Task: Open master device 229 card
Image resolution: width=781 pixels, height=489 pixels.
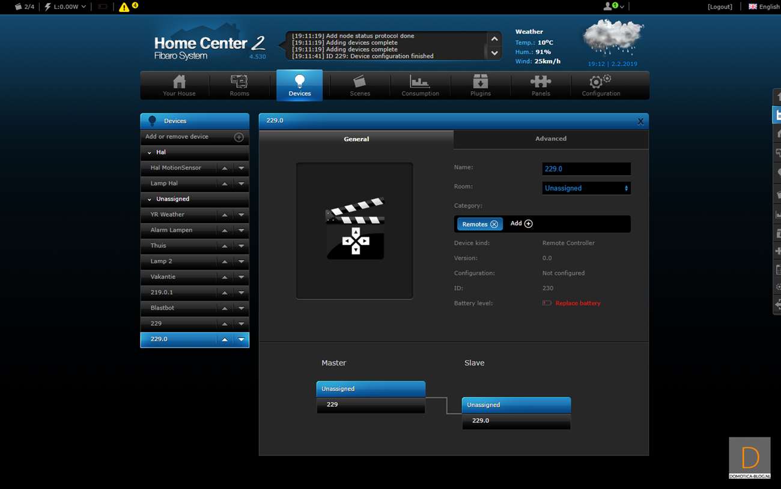Action: 371,397
